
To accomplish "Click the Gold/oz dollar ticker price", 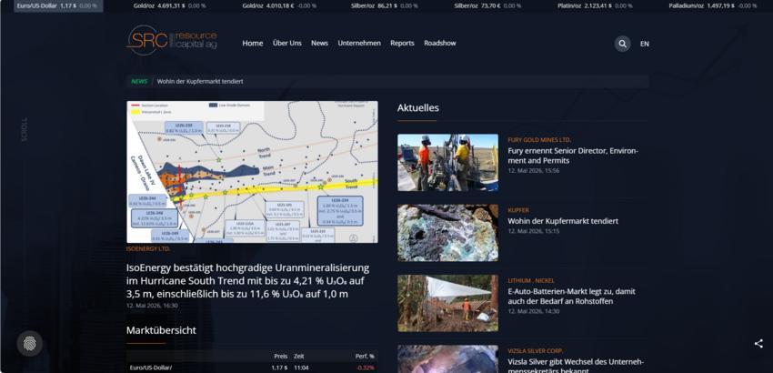I will 169,6.
